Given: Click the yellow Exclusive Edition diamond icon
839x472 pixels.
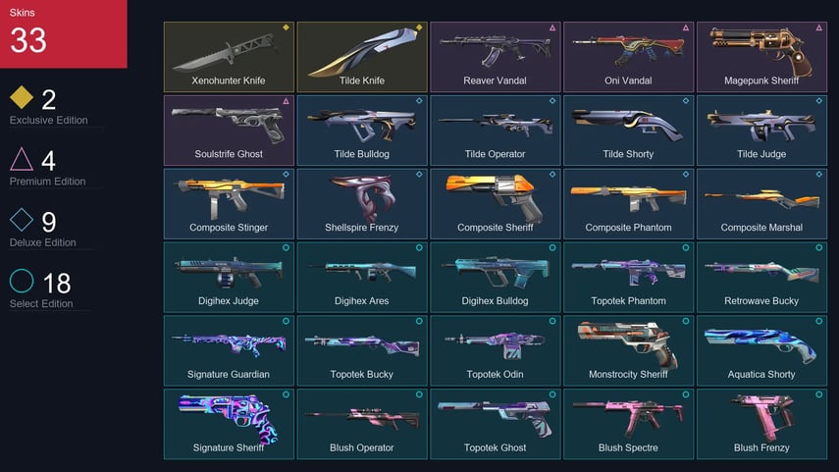Looking at the screenshot, I should pyautogui.click(x=22, y=97).
